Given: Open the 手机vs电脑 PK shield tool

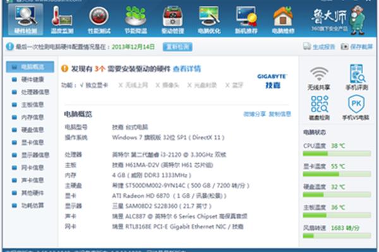Looking at the screenshot, I should click(356, 107).
